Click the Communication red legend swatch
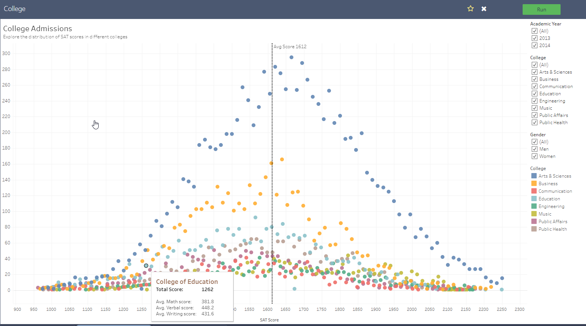 (x=534, y=191)
